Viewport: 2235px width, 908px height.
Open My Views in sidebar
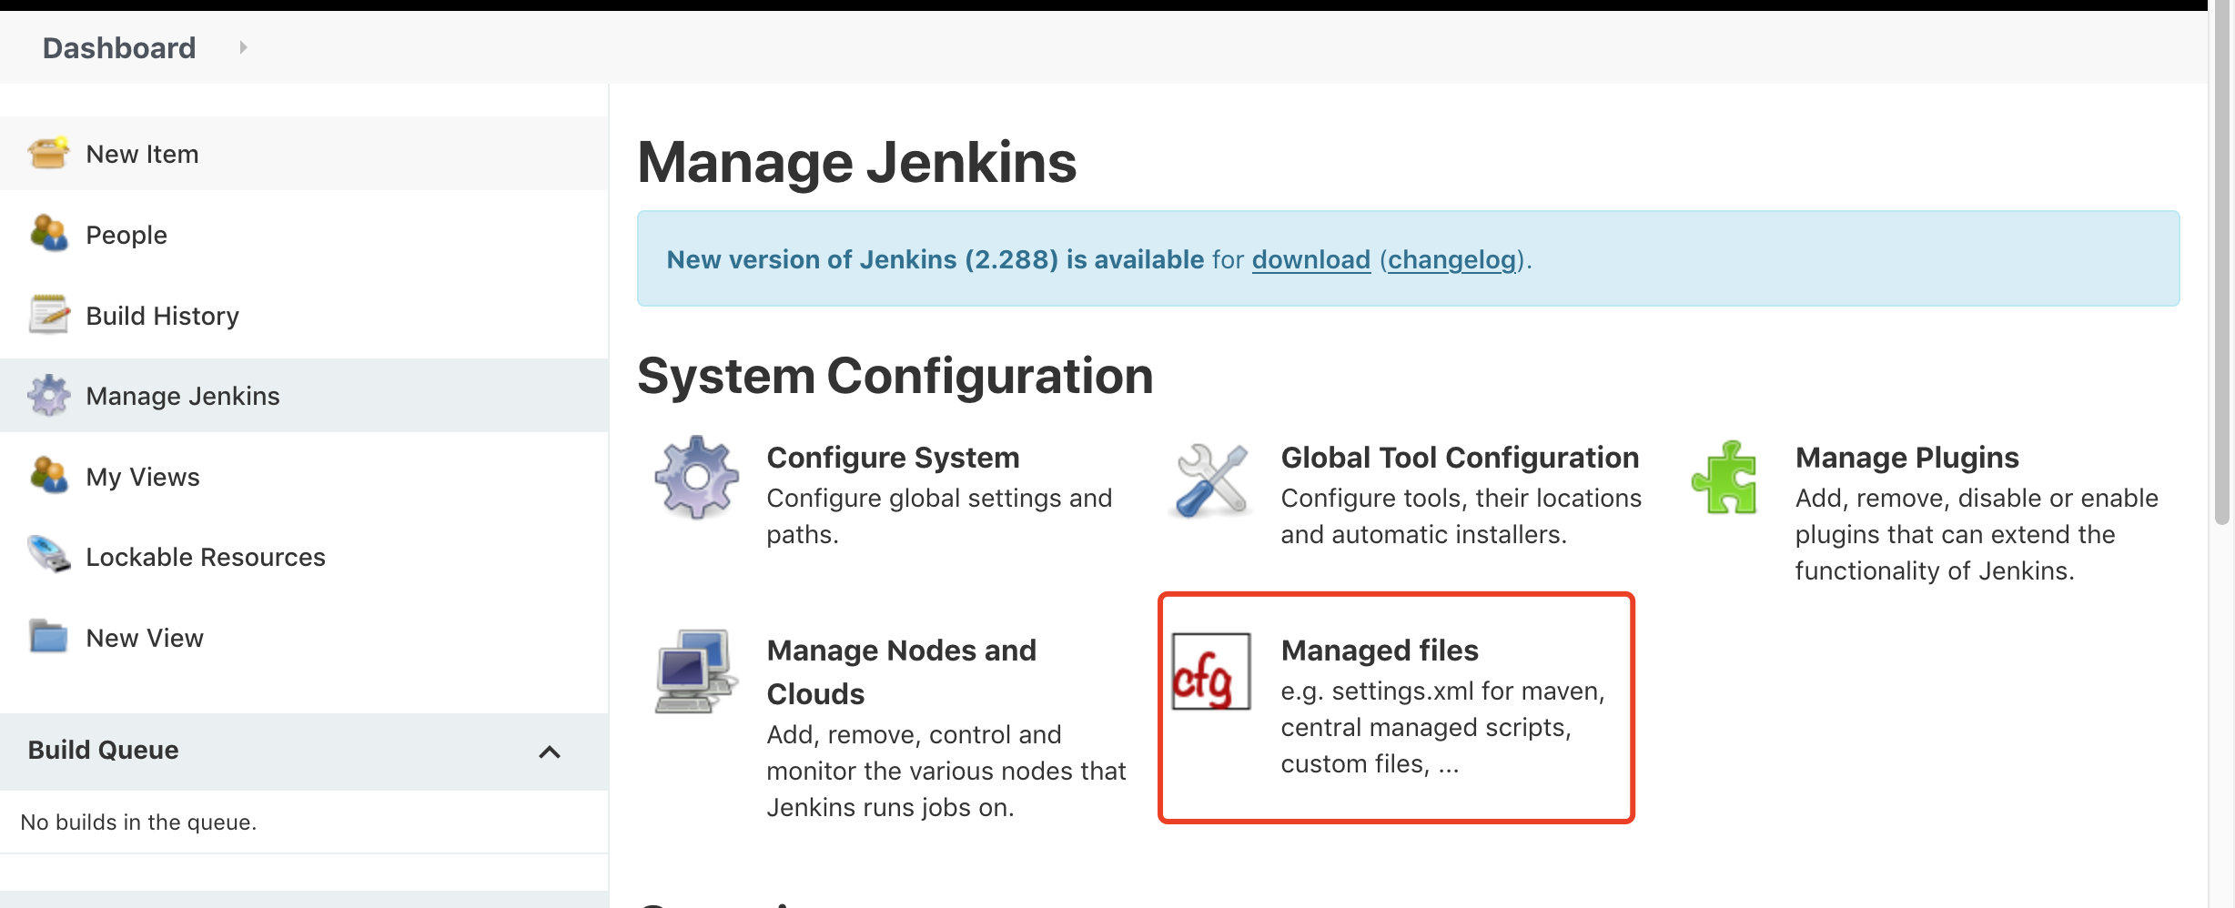pos(143,477)
